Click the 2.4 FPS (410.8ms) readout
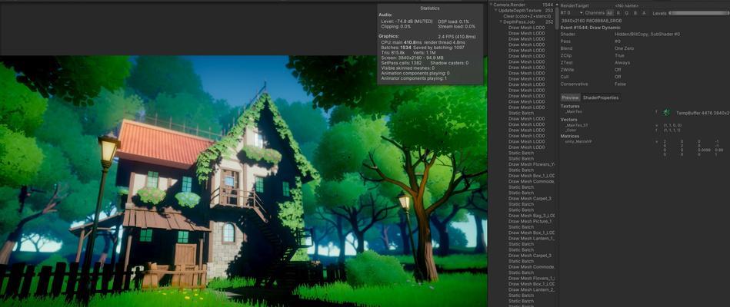730x307 pixels. coord(457,37)
